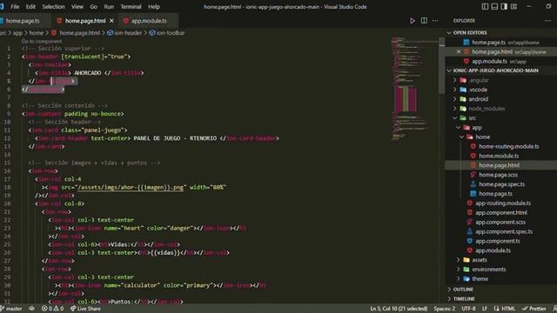This screenshot has height=313, width=557.
Task: Toggle primary side bar layout icon
Action: (x=485, y=7)
